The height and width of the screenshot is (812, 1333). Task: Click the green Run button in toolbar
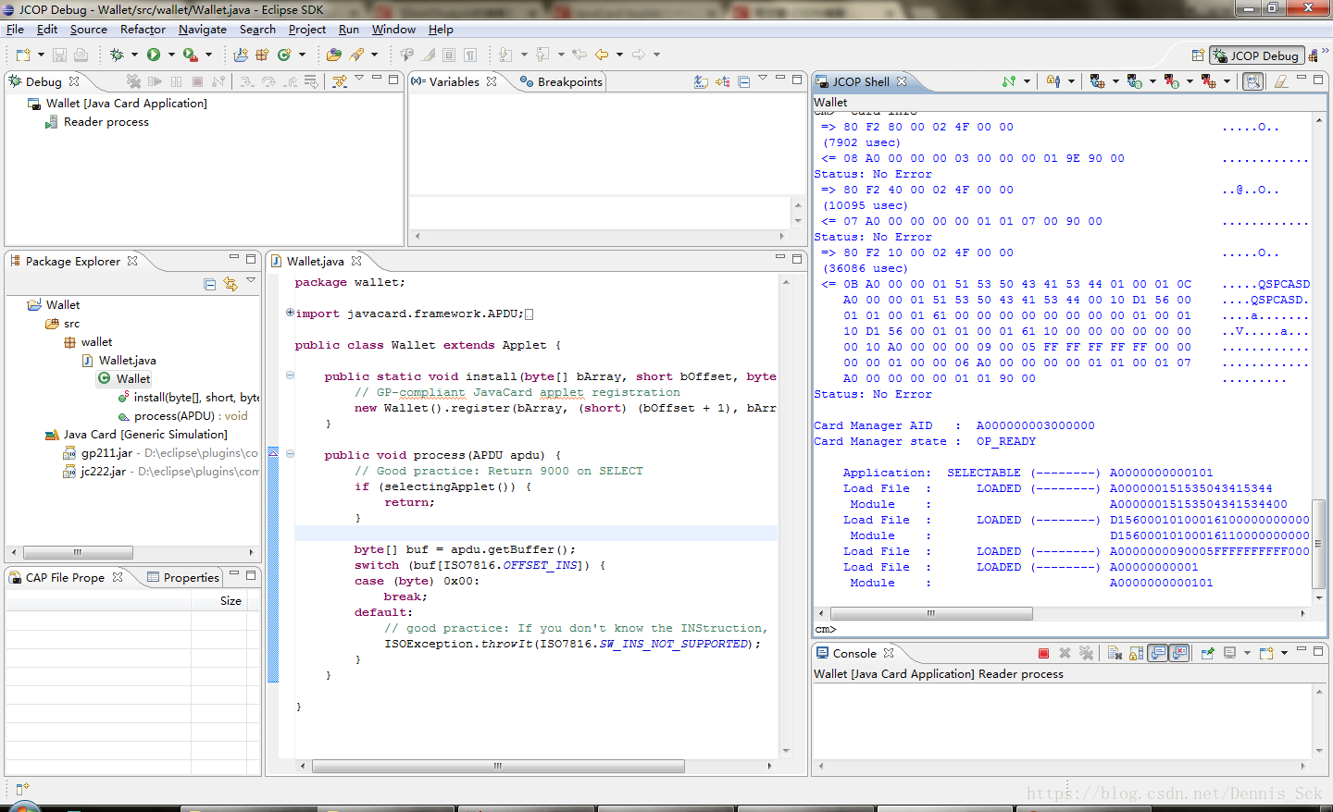coord(154,55)
